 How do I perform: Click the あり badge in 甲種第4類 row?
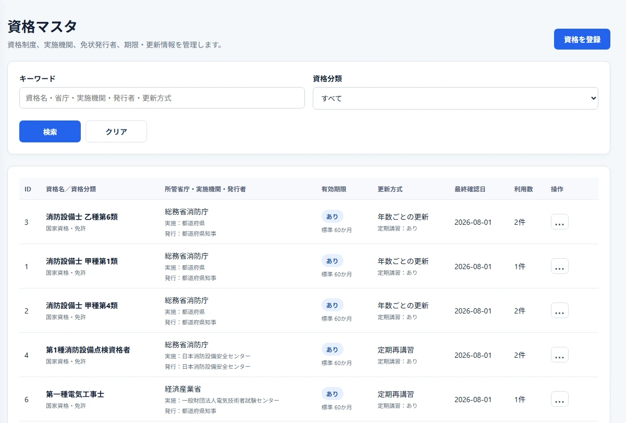[x=332, y=305]
